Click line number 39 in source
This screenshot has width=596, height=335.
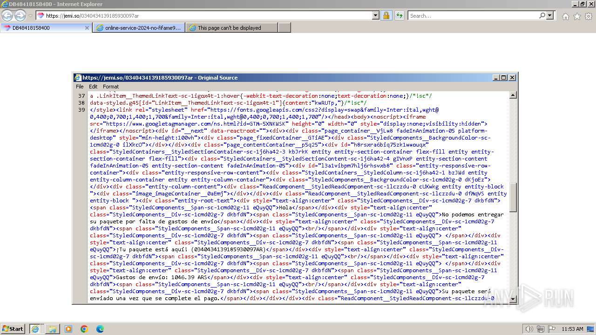pyautogui.click(x=81, y=110)
